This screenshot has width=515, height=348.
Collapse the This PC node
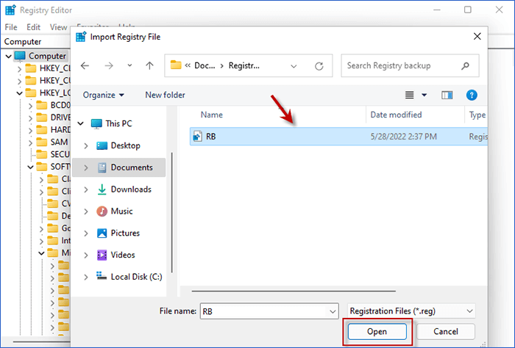(80, 123)
